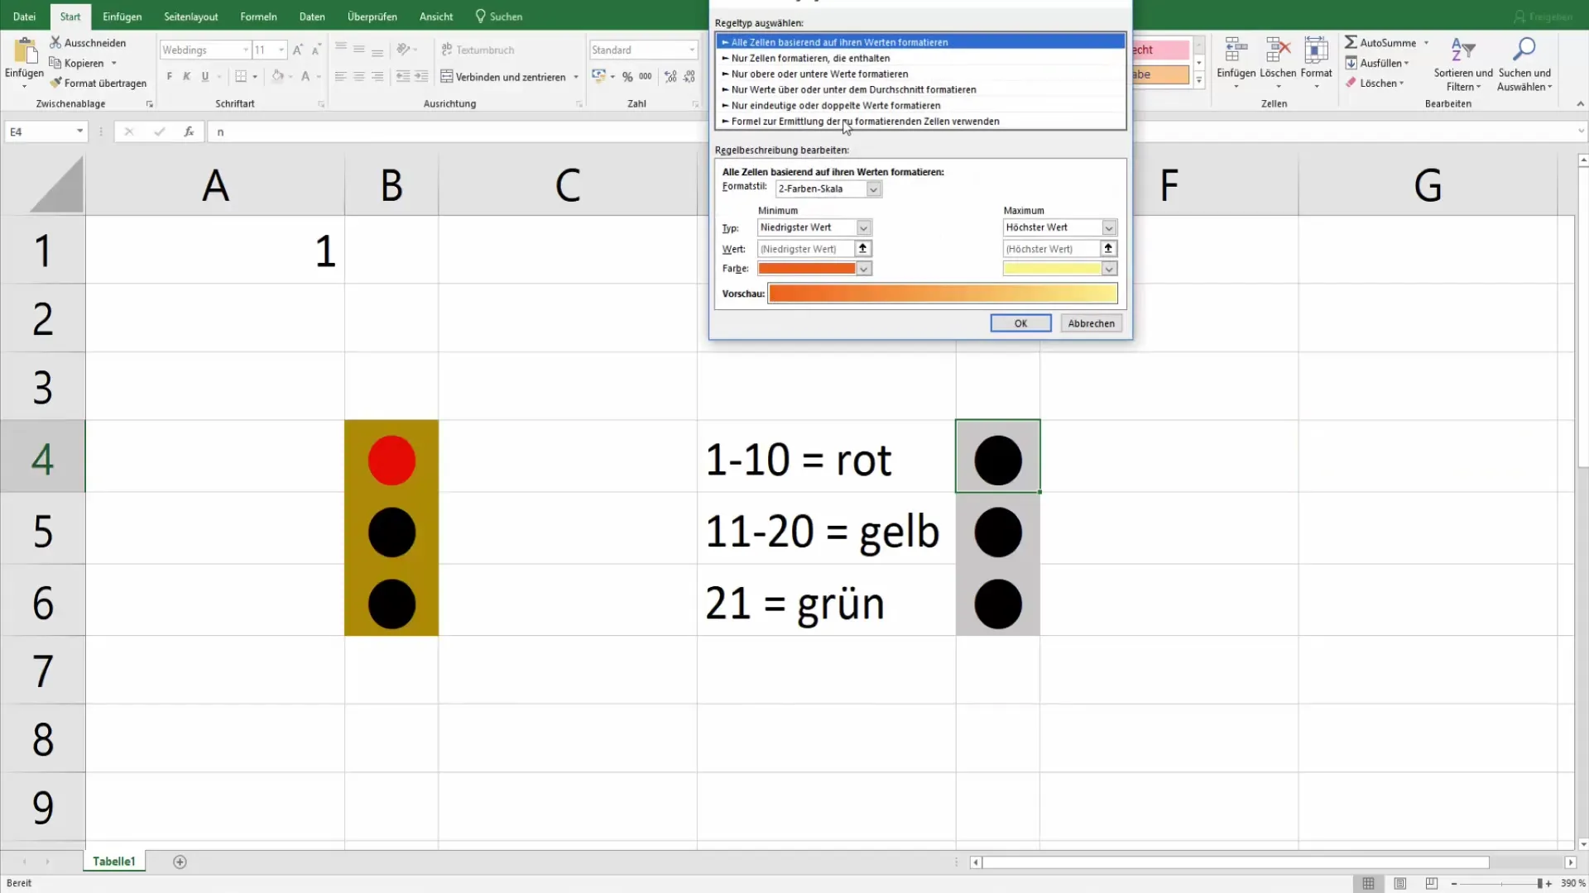Toggle italic (K) formatting
Image resolution: width=1589 pixels, height=893 pixels.
(x=187, y=76)
